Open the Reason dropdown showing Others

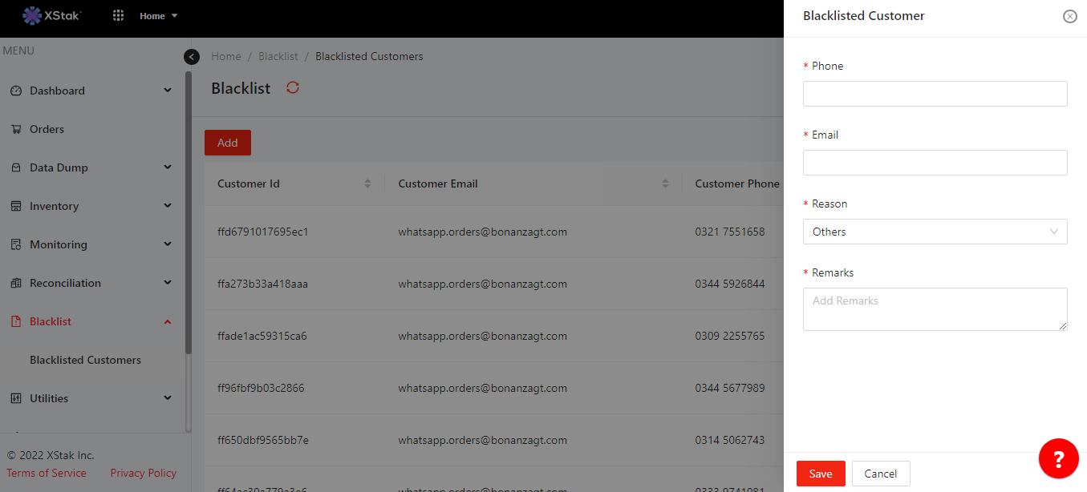[935, 232]
